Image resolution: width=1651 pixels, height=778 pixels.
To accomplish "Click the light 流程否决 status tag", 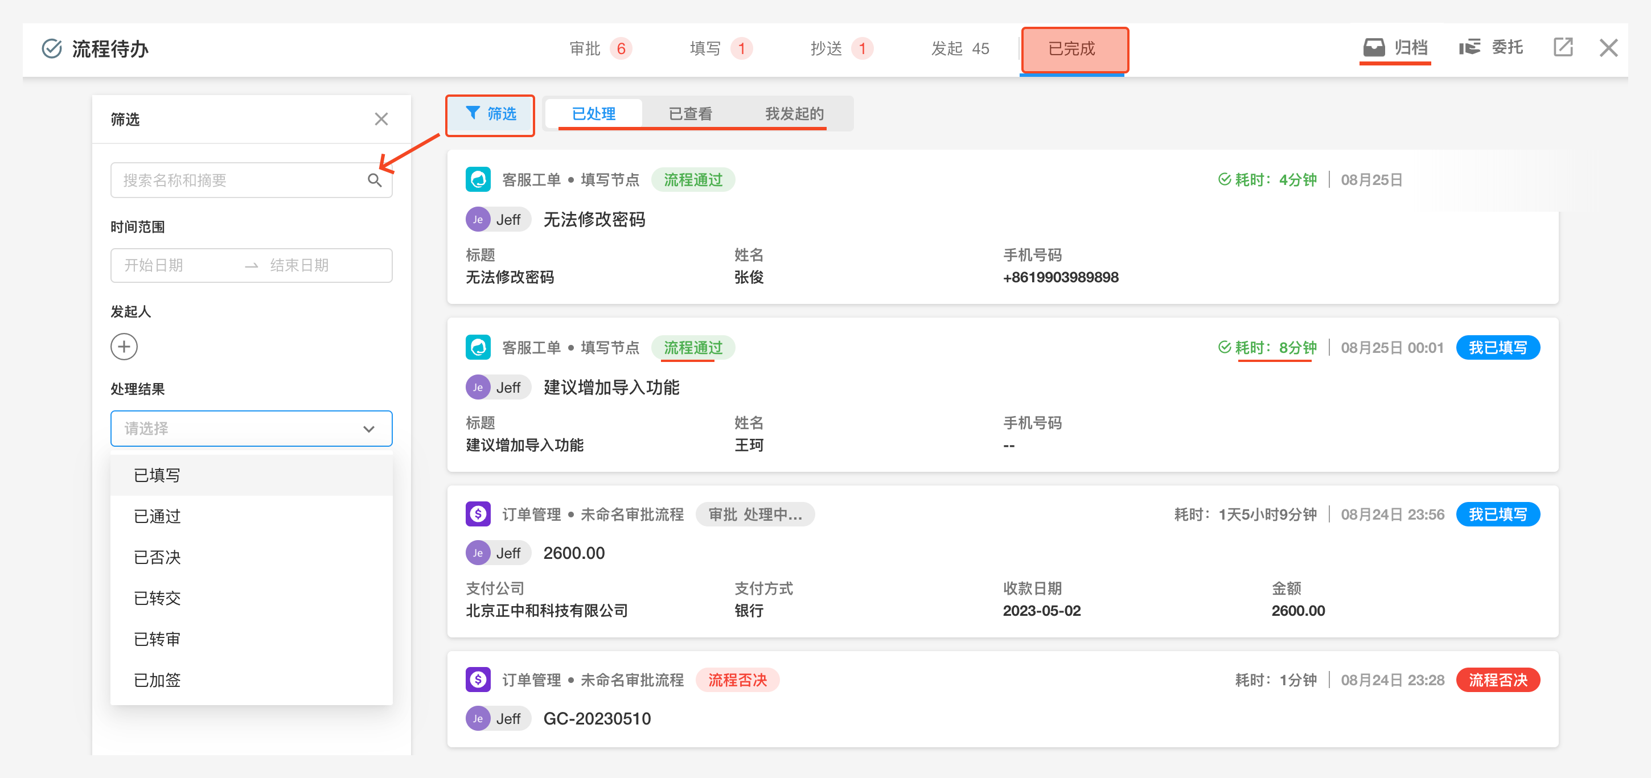I will (737, 680).
